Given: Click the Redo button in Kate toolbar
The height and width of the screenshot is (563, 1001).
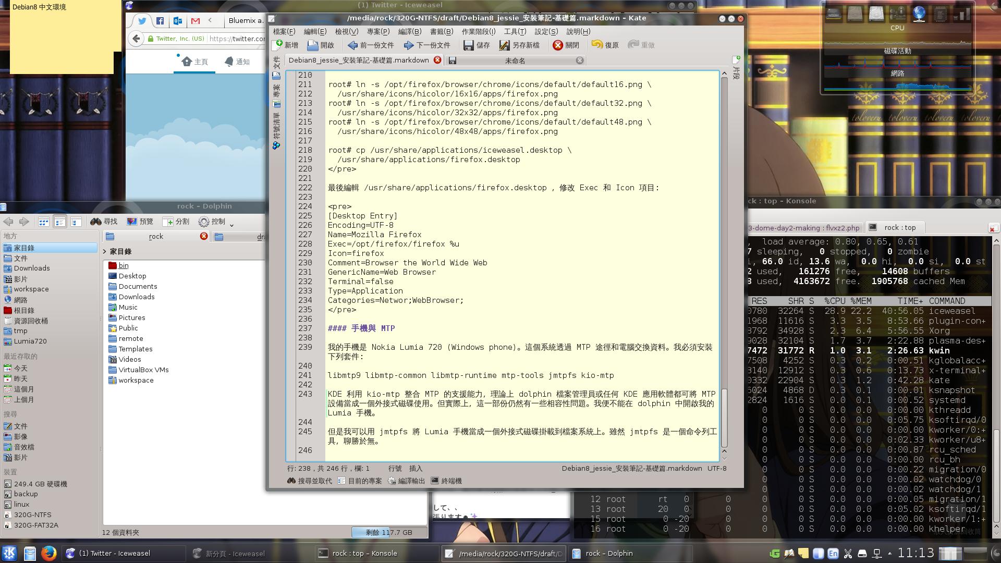Looking at the screenshot, I should pyautogui.click(x=641, y=45).
